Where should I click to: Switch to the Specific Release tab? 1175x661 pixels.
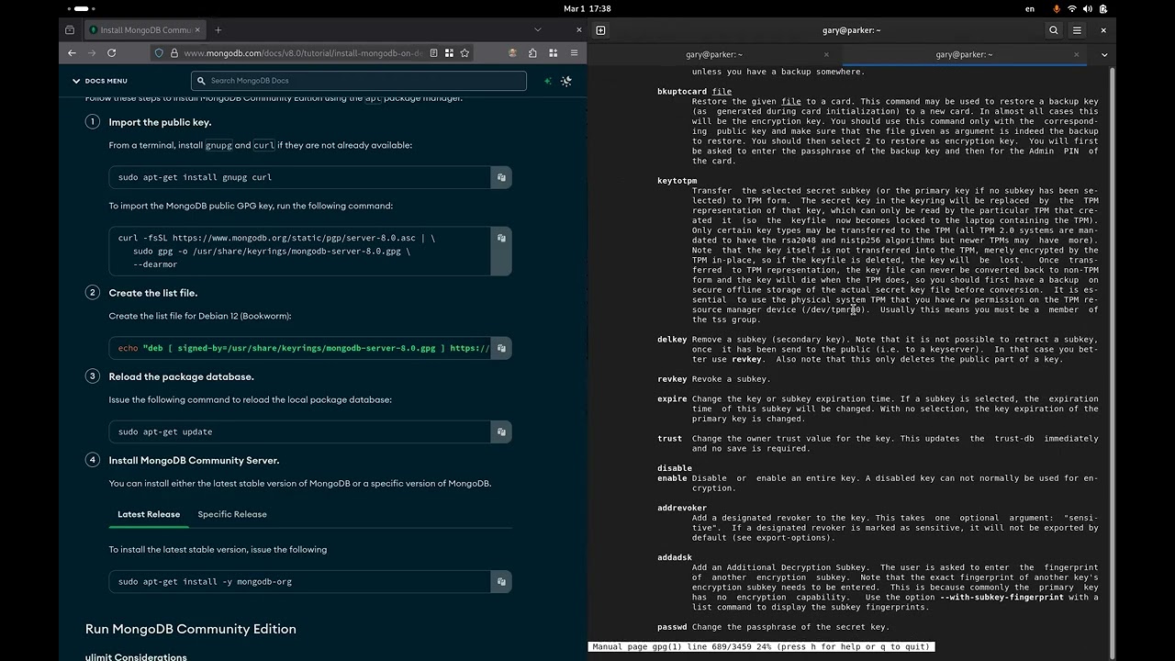(232, 514)
